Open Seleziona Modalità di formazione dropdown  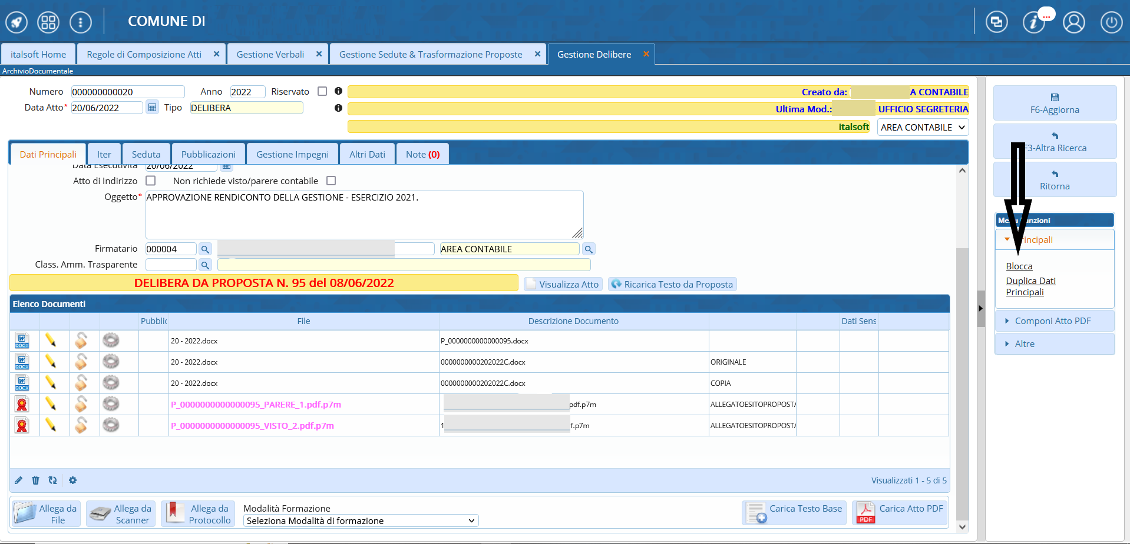pos(361,521)
